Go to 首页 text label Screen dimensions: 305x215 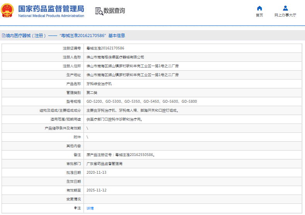coord(259,15)
